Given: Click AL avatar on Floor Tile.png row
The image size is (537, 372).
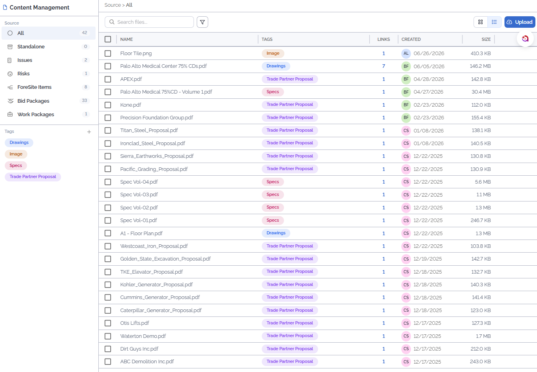Looking at the screenshot, I should (x=406, y=54).
